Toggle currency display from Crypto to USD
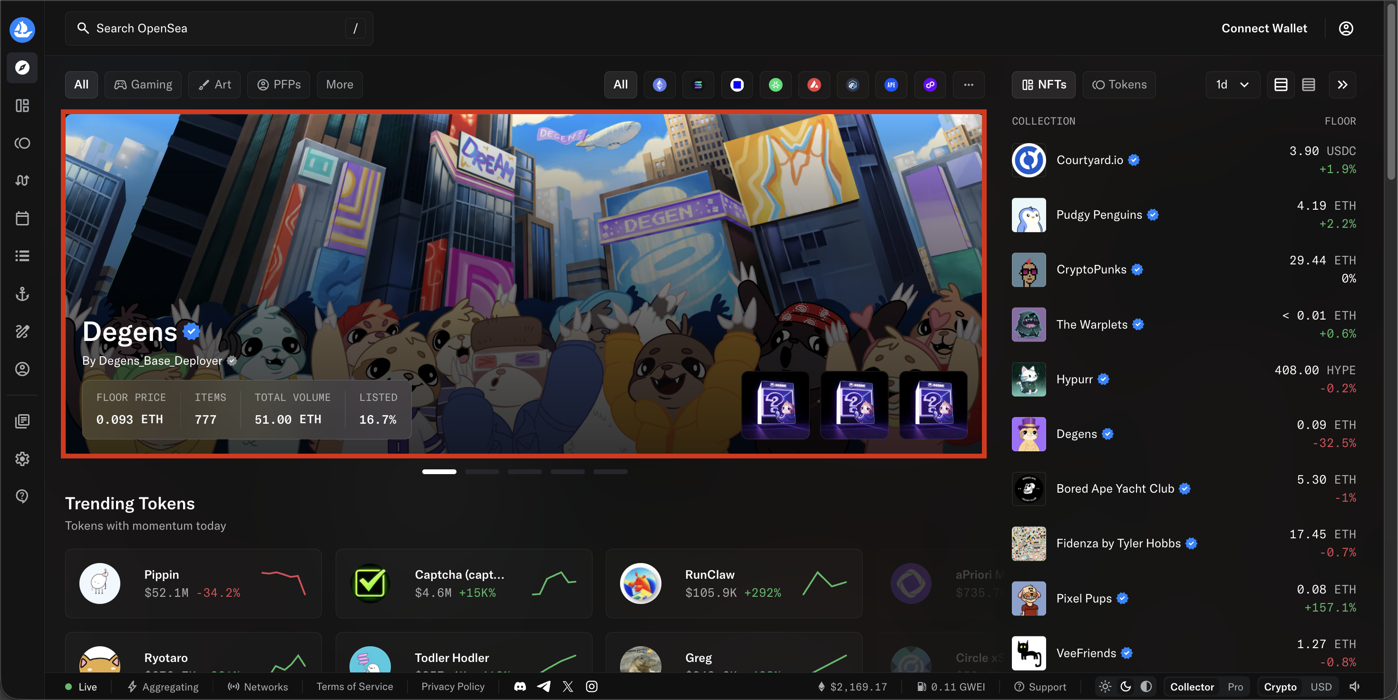The width and height of the screenshot is (1398, 700). coord(1321,686)
